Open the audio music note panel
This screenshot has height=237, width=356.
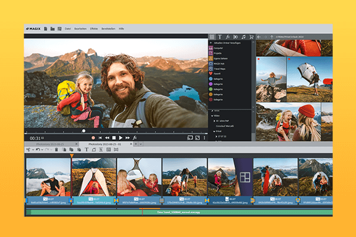(243, 37)
